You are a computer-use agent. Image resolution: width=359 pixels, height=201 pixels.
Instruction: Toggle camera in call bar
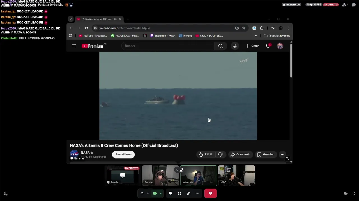point(155,193)
